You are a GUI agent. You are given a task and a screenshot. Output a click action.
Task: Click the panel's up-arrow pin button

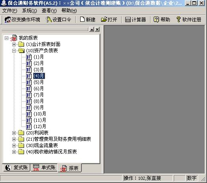coord(92,29)
